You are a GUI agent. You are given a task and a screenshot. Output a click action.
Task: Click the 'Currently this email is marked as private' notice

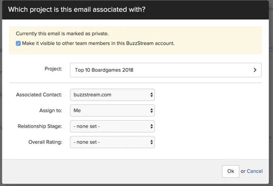(62, 34)
